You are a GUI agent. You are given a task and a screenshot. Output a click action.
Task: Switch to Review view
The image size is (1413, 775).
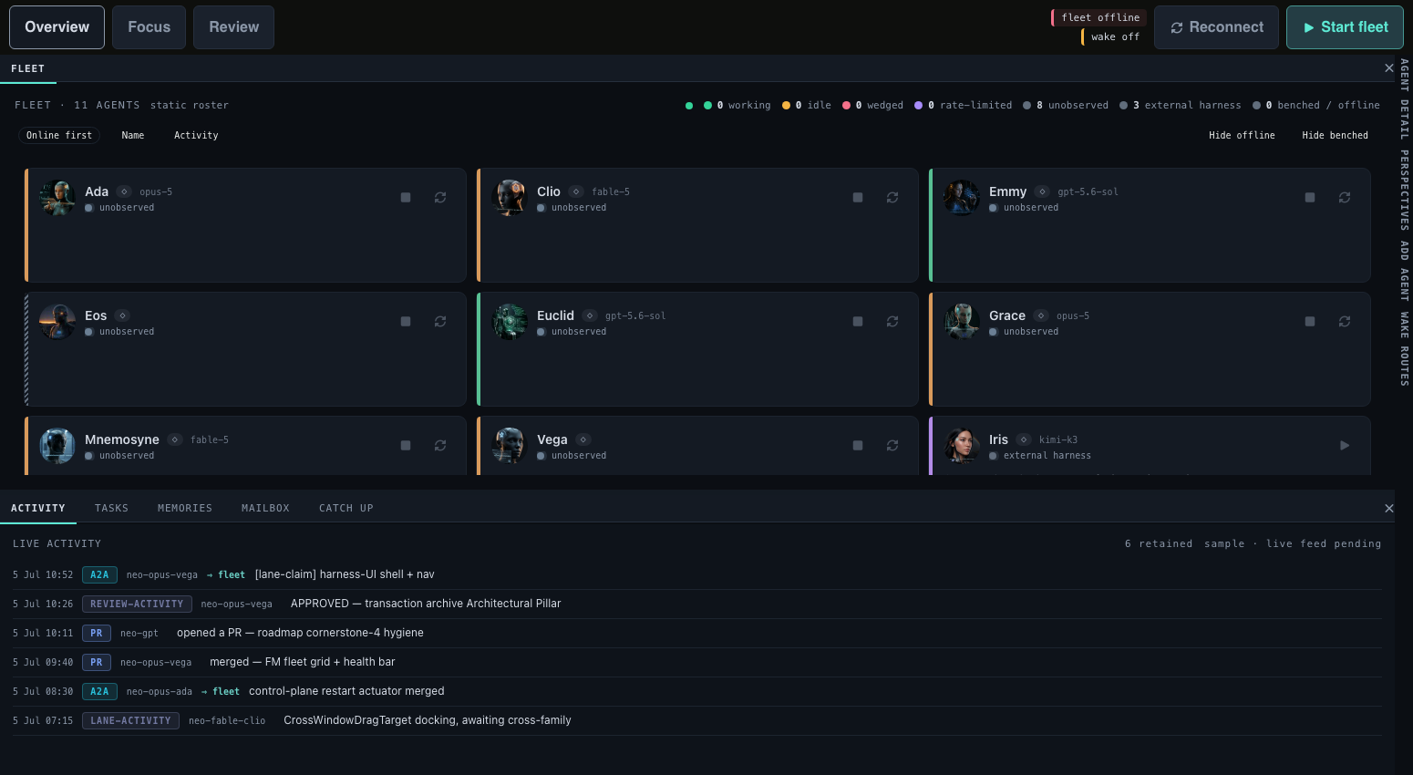[234, 27]
